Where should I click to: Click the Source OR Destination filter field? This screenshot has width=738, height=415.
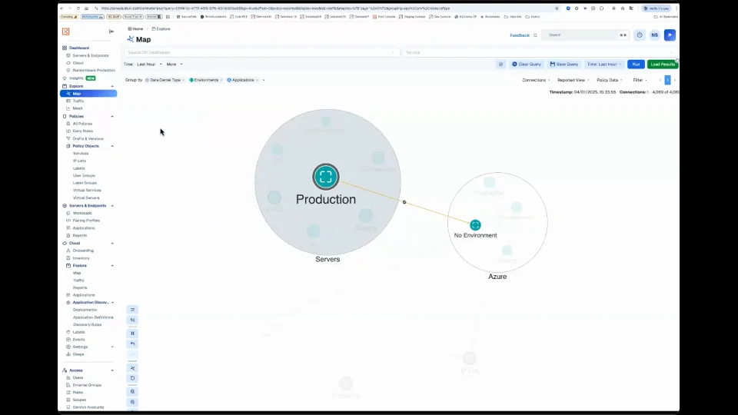click(x=261, y=52)
